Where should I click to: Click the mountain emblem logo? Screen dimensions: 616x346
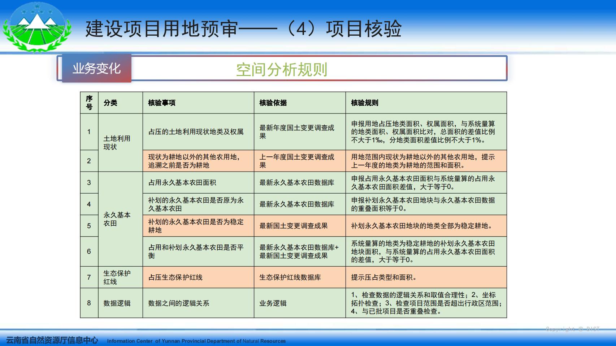(x=37, y=27)
